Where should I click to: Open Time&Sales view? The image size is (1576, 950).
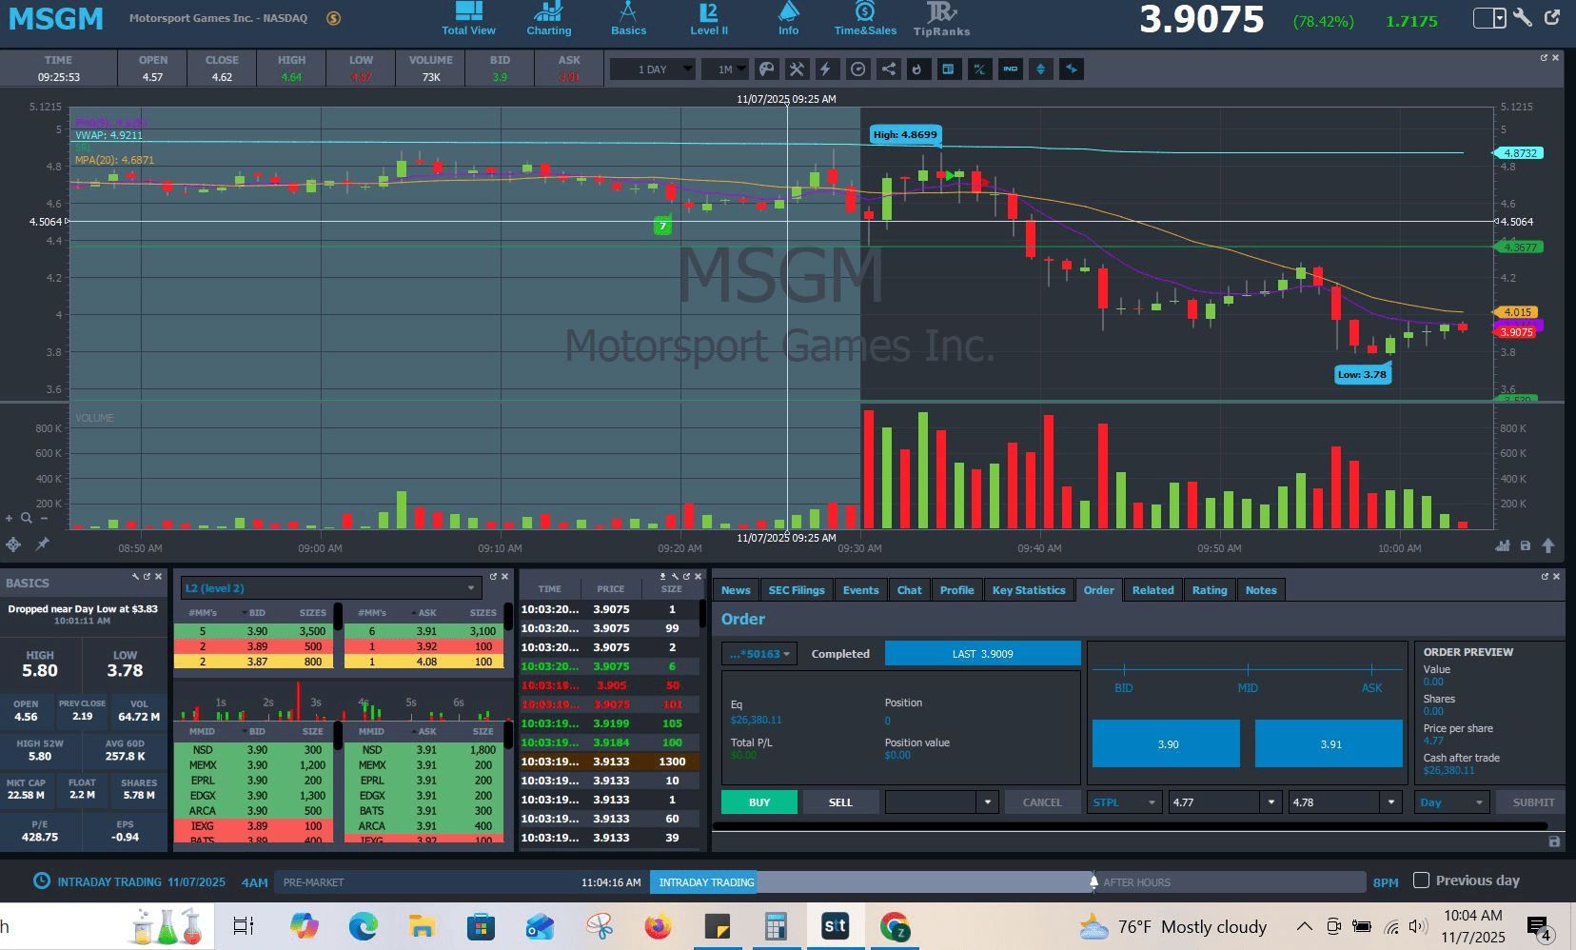(x=865, y=19)
